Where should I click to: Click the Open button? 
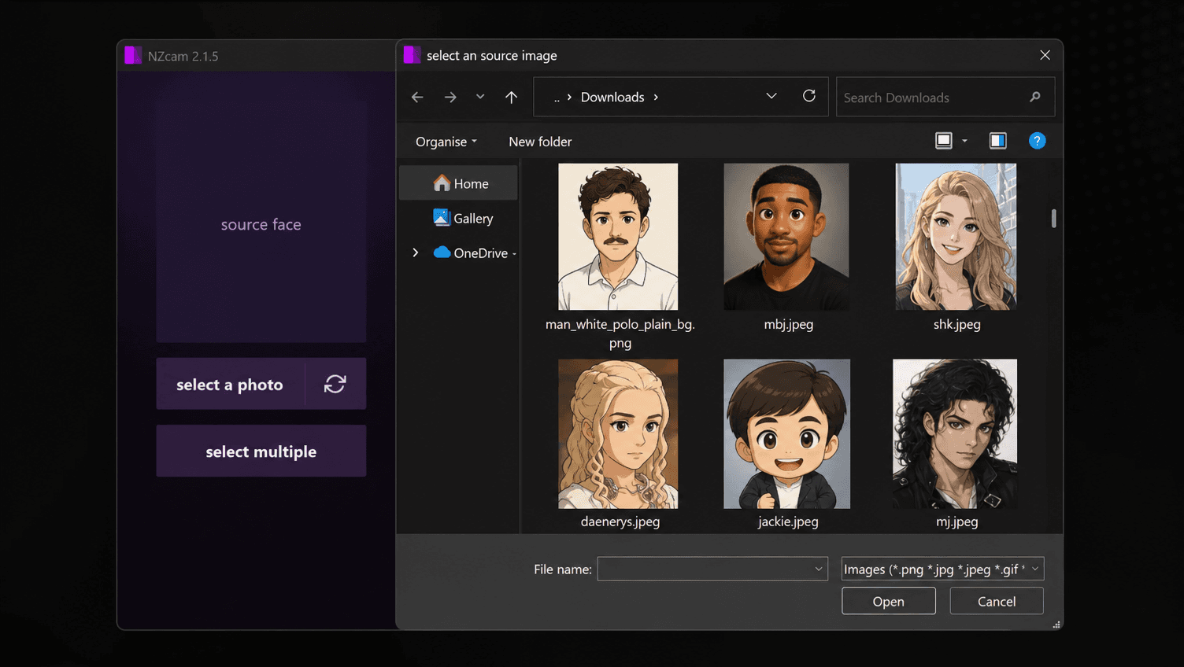[889, 601]
